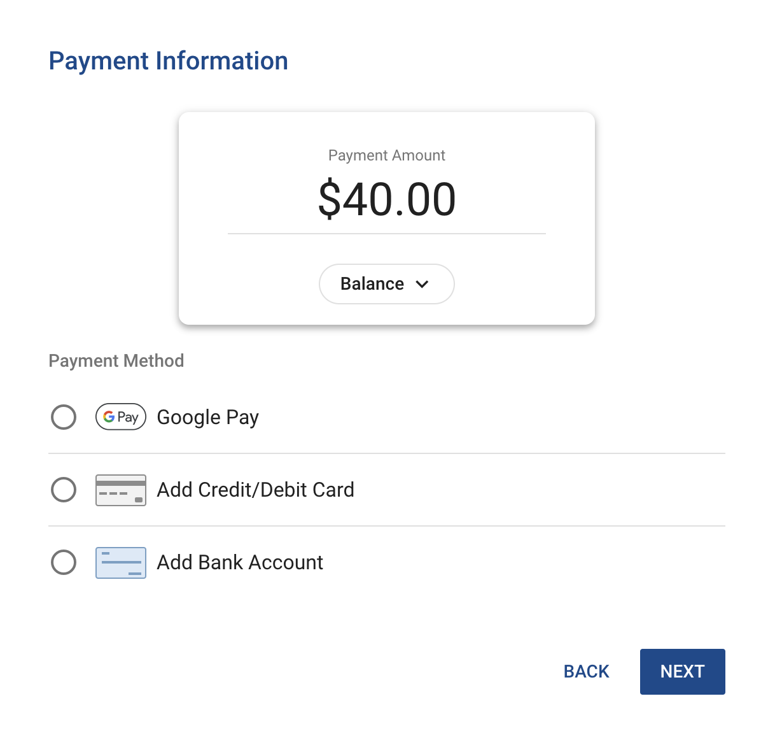
Task: Select the Add Bank Account radio button
Action: pyautogui.click(x=64, y=562)
